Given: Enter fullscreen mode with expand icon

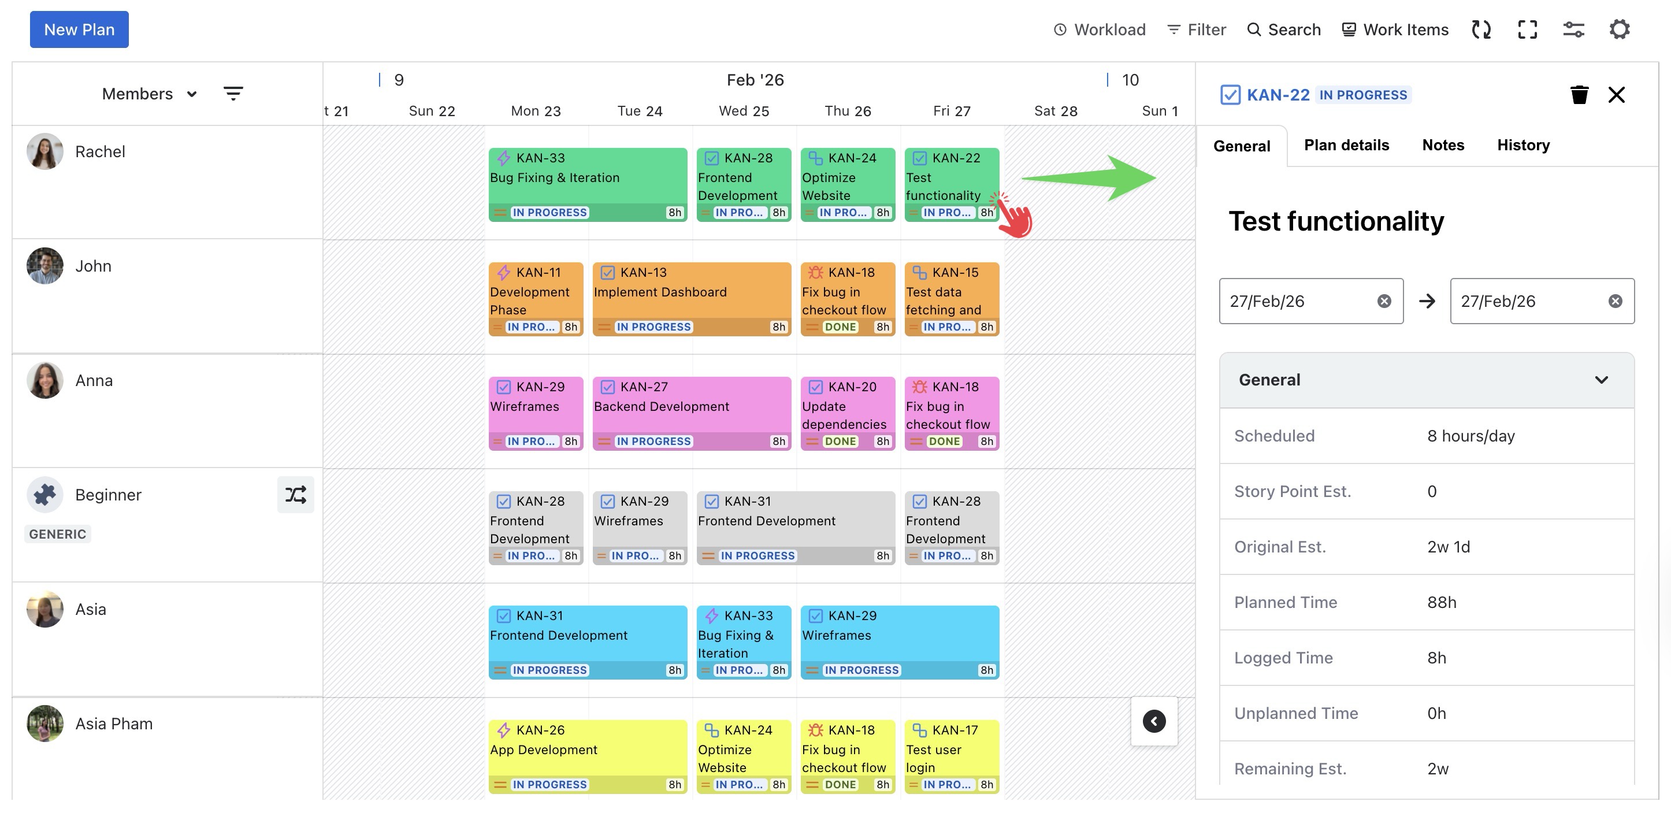Looking at the screenshot, I should pos(1527,29).
